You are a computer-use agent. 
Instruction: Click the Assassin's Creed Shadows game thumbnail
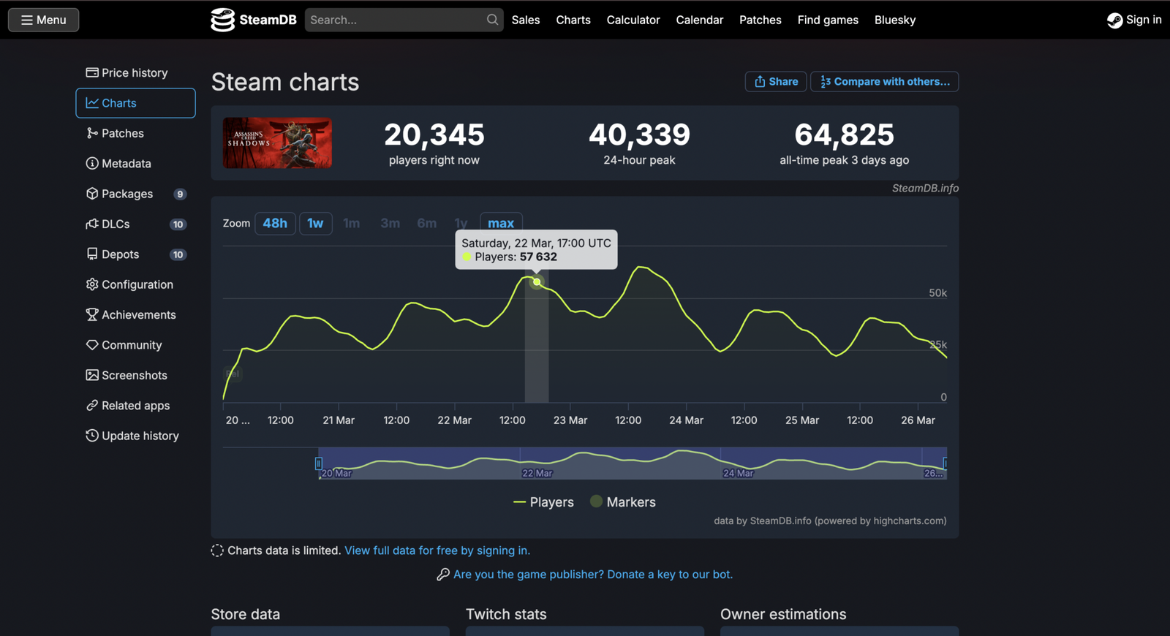click(x=277, y=143)
